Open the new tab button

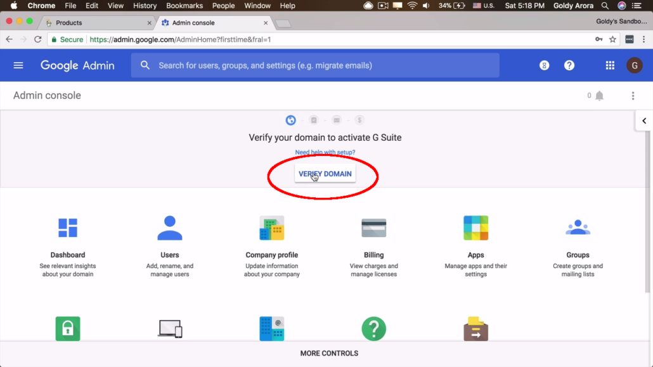coord(283,23)
